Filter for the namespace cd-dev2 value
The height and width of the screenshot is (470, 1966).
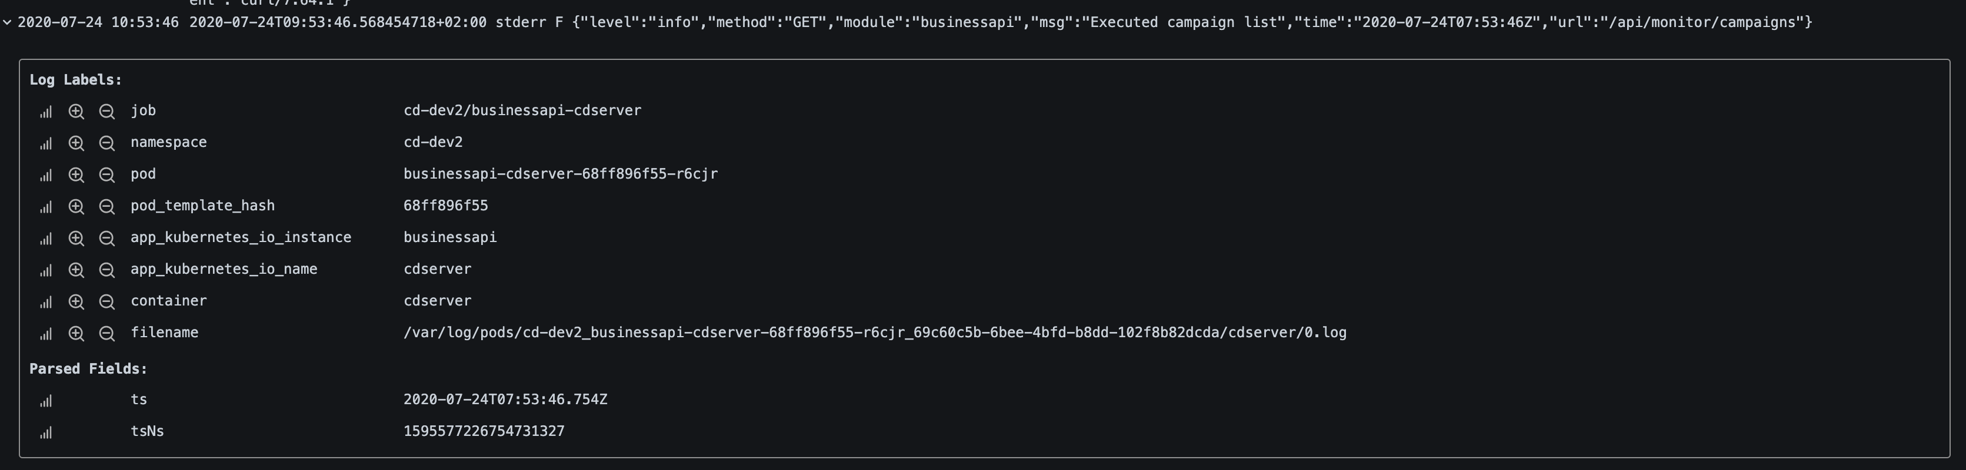(76, 142)
